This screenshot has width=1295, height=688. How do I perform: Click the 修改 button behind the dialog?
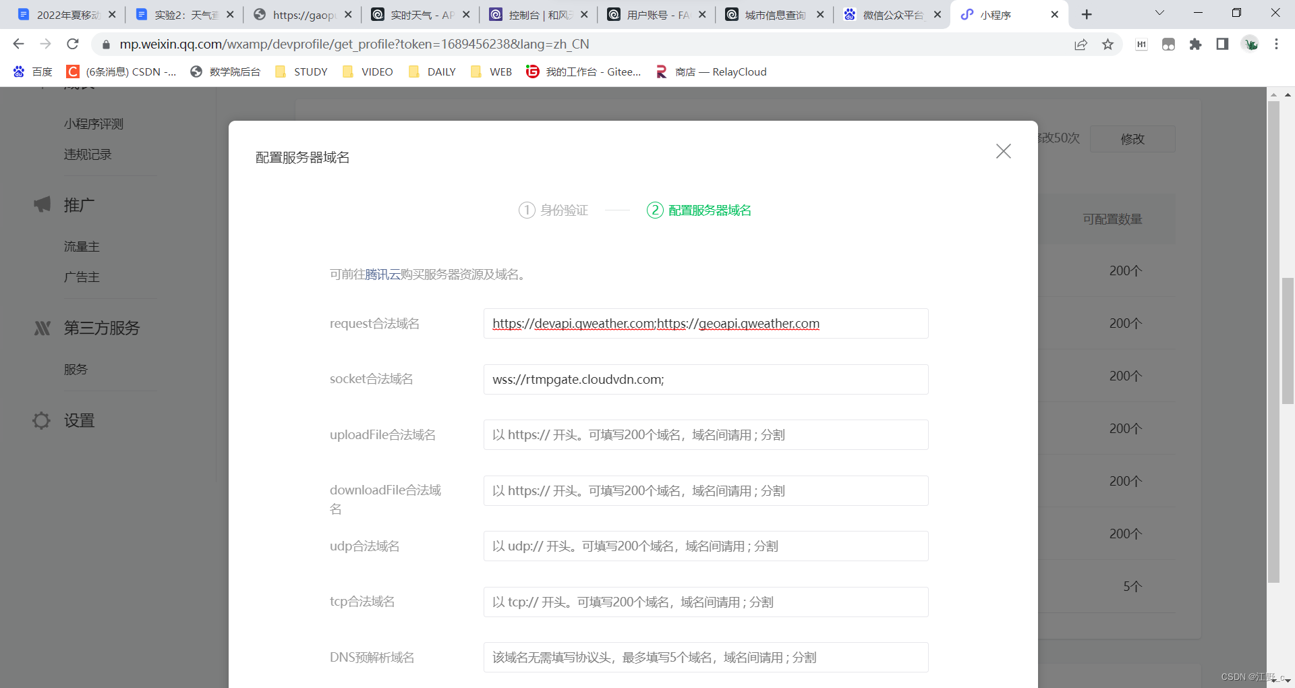click(x=1132, y=139)
